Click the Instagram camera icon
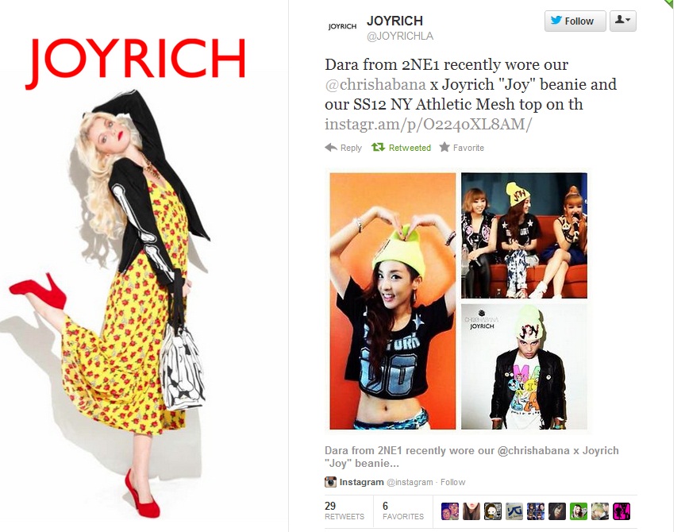The height and width of the screenshot is (532, 685). (x=331, y=482)
